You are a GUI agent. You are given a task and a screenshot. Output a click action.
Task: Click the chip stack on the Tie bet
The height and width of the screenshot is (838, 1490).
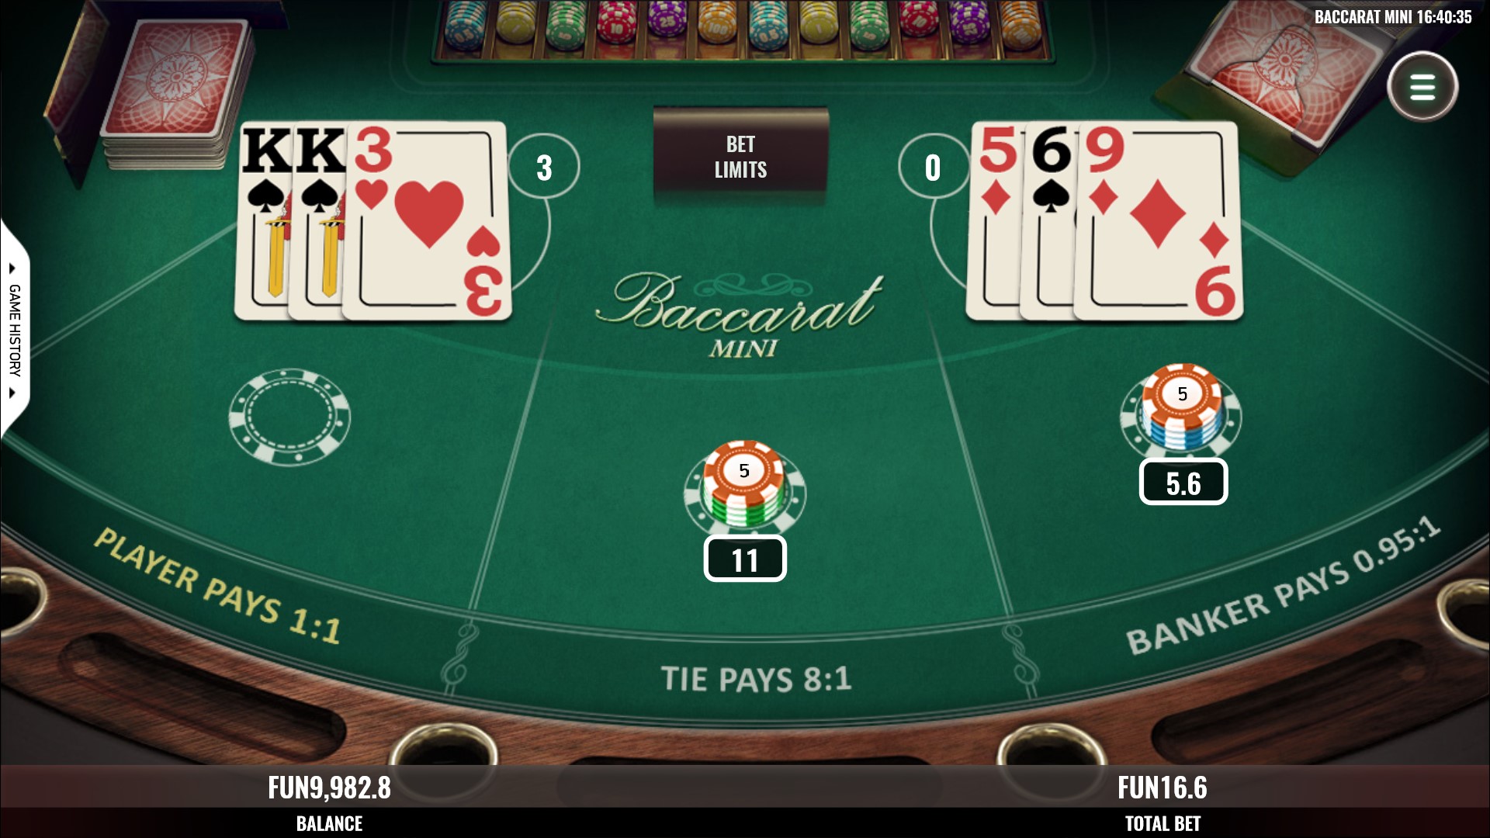pos(744,486)
